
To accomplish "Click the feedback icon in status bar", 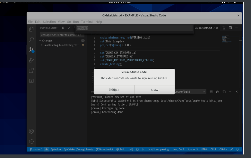I will (x=231, y=149).
